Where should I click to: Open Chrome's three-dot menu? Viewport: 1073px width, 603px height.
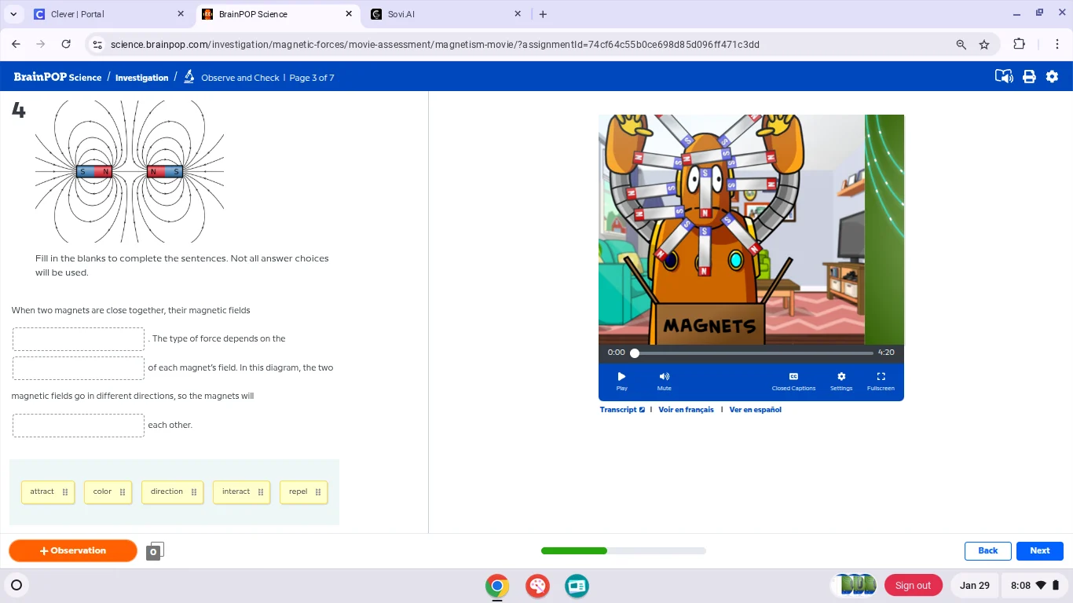click(x=1057, y=45)
